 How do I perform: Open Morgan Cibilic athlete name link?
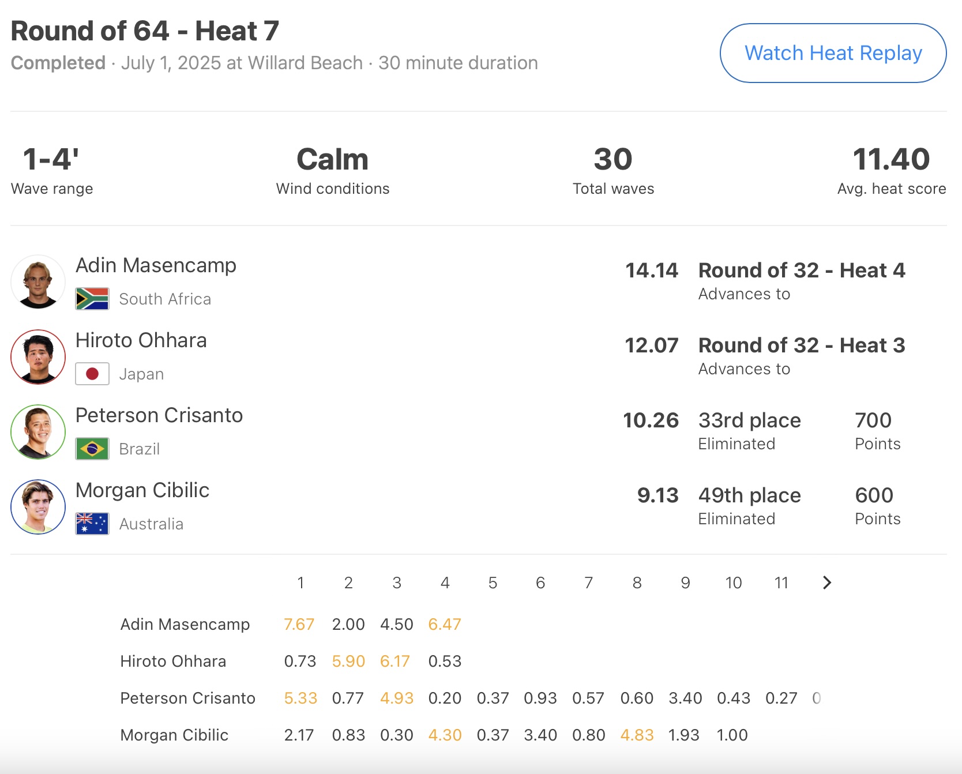click(x=142, y=490)
